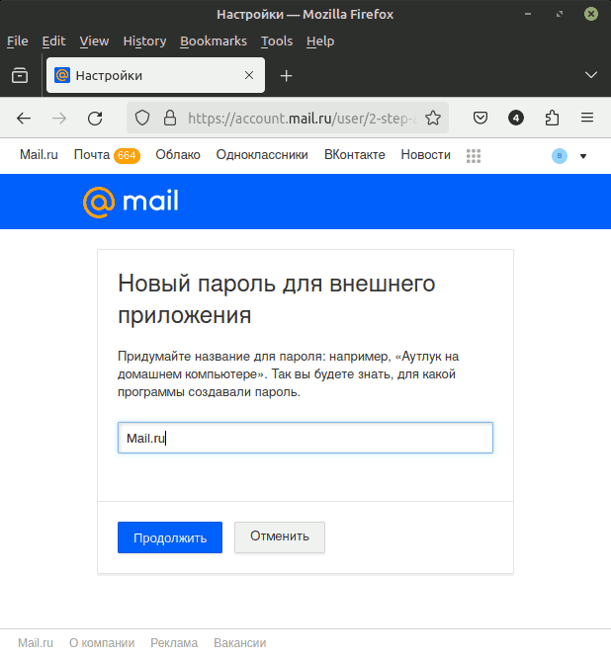This screenshot has height=657, width=611.
Task: Go back with the back arrow
Action: click(24, 119)
